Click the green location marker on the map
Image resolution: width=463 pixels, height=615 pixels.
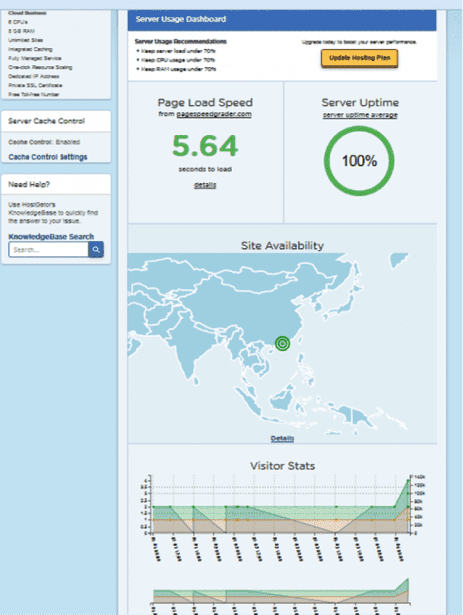click(282, 344)
